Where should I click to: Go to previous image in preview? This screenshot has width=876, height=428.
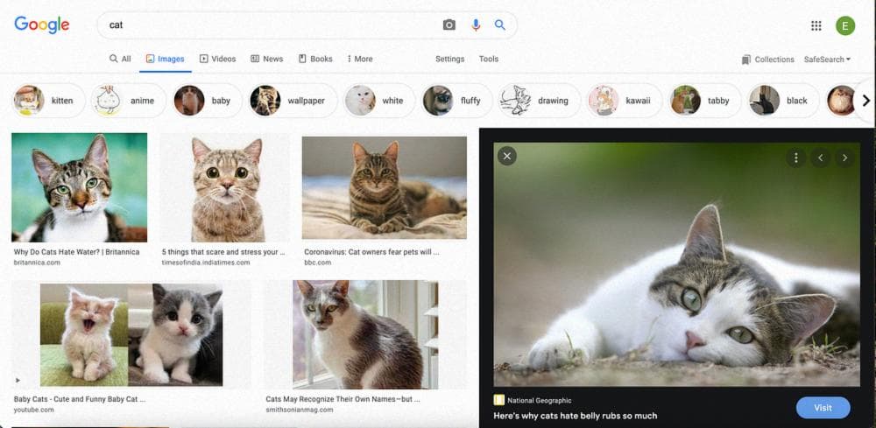click(x=820, y=158)
